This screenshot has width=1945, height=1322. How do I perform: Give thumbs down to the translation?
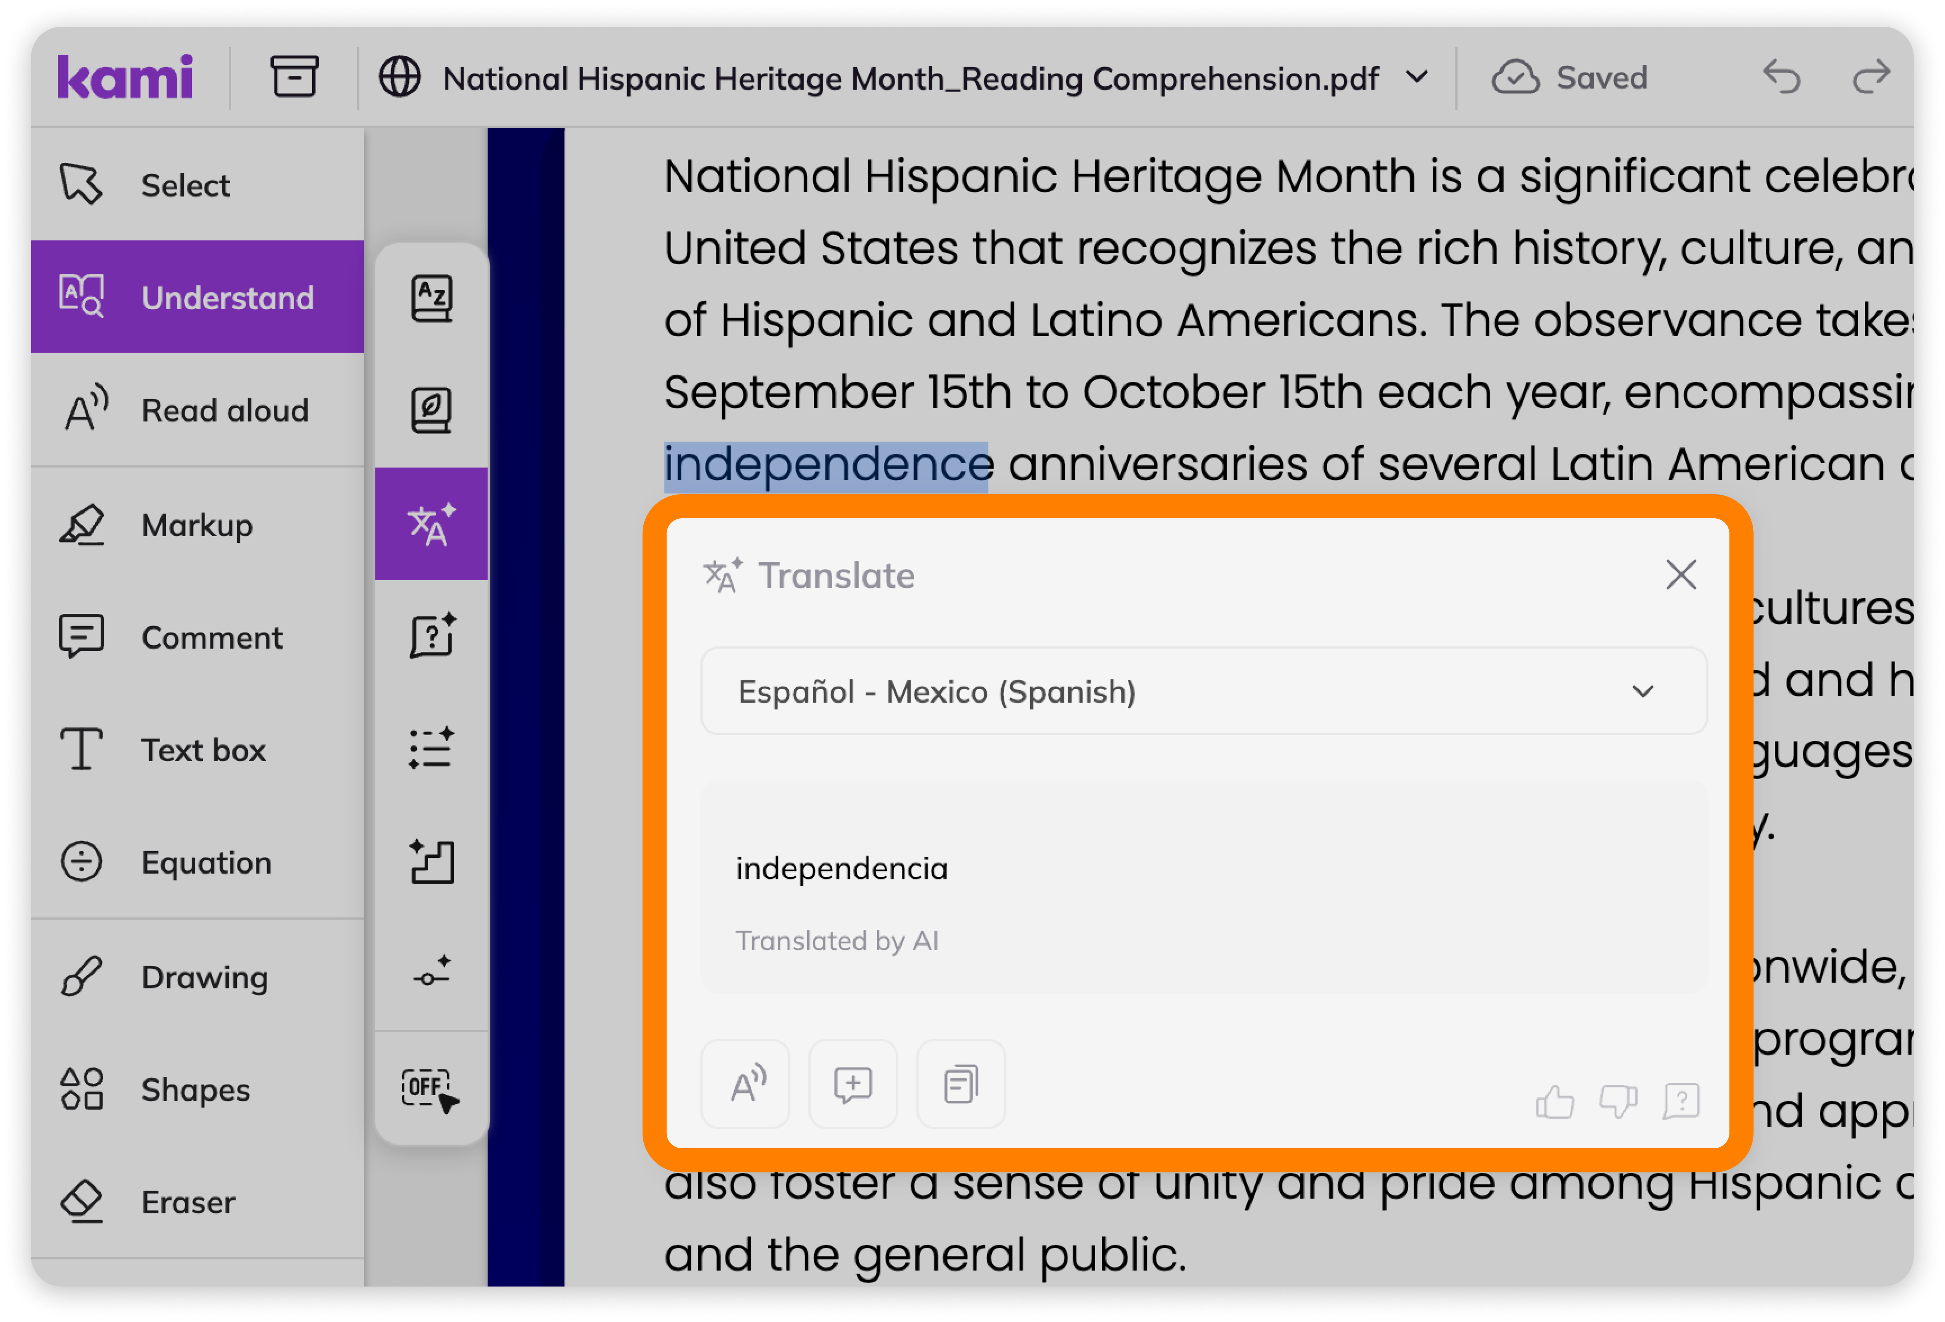point(1618,1101)
